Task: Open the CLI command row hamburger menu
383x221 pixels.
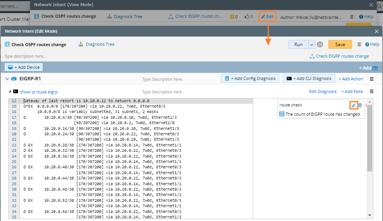Action: (371, 91)
